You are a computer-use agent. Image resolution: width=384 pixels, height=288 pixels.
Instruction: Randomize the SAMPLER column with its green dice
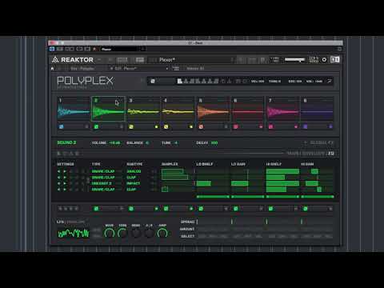[x=166, y=209]
